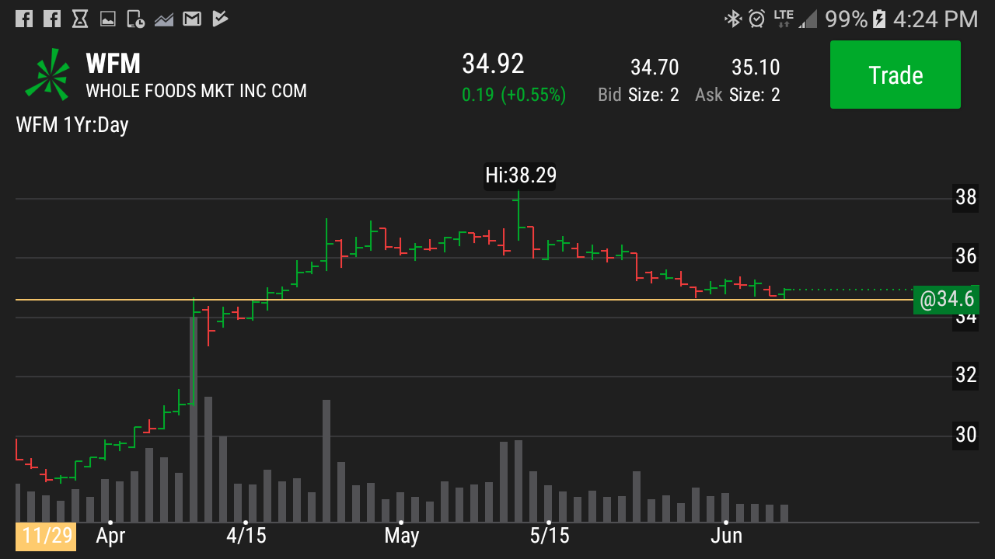
Task: Select the @34.6 price line tag
Action: pos(946,300)
